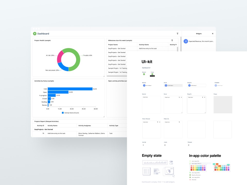
Task: Close the Widgets side panel
Action: pos(213,33)
